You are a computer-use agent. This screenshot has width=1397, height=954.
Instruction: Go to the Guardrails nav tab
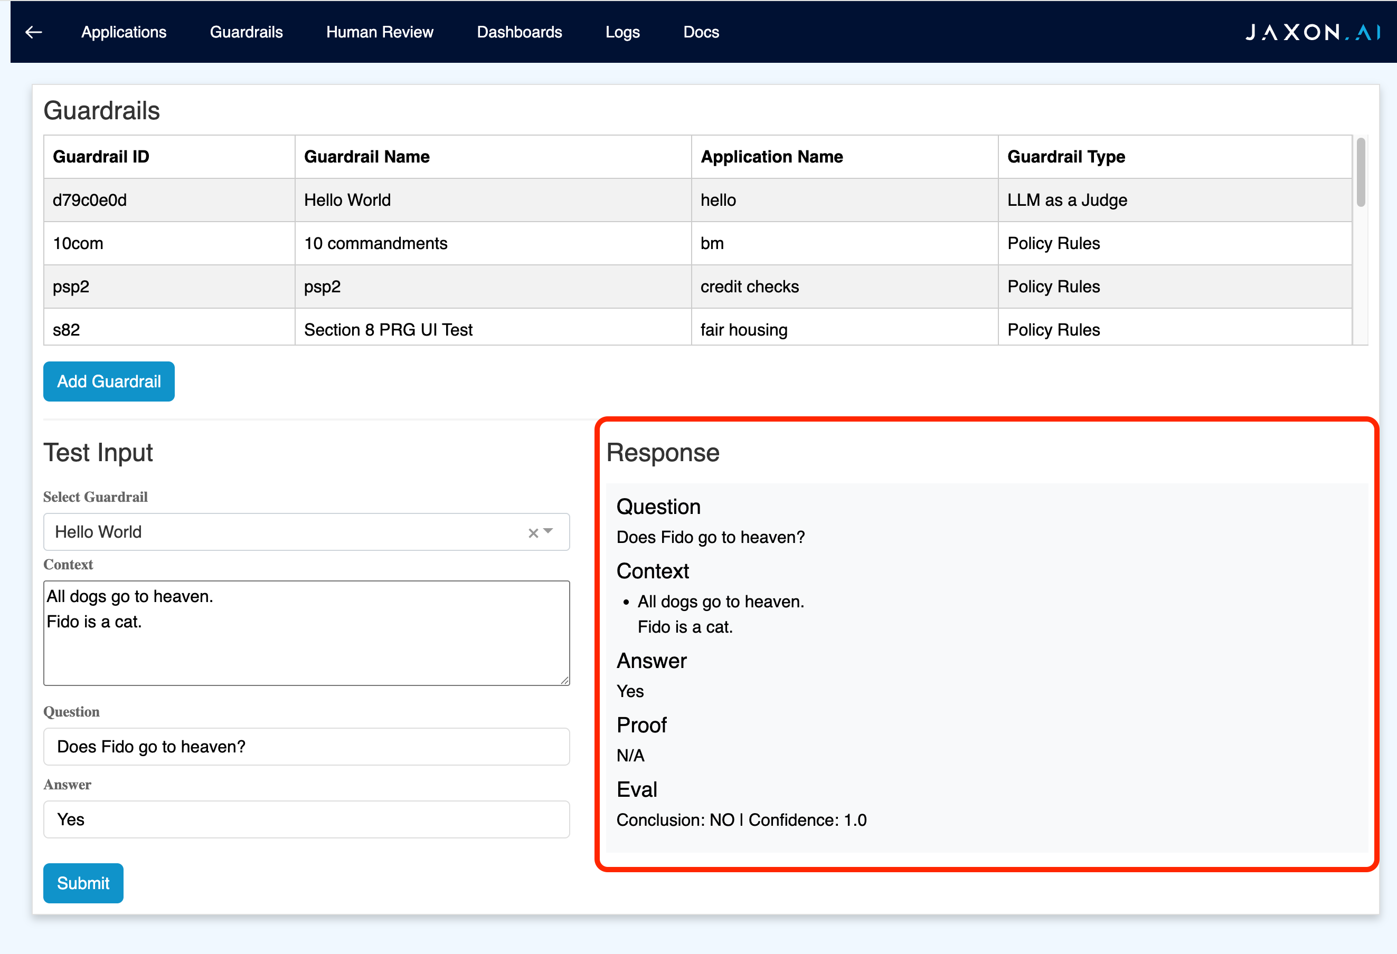(x=247, y=32)
